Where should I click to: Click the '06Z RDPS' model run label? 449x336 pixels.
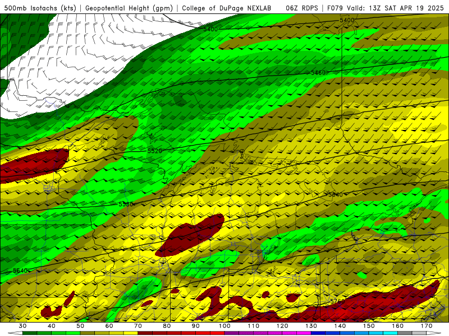(x=302, y=8)
